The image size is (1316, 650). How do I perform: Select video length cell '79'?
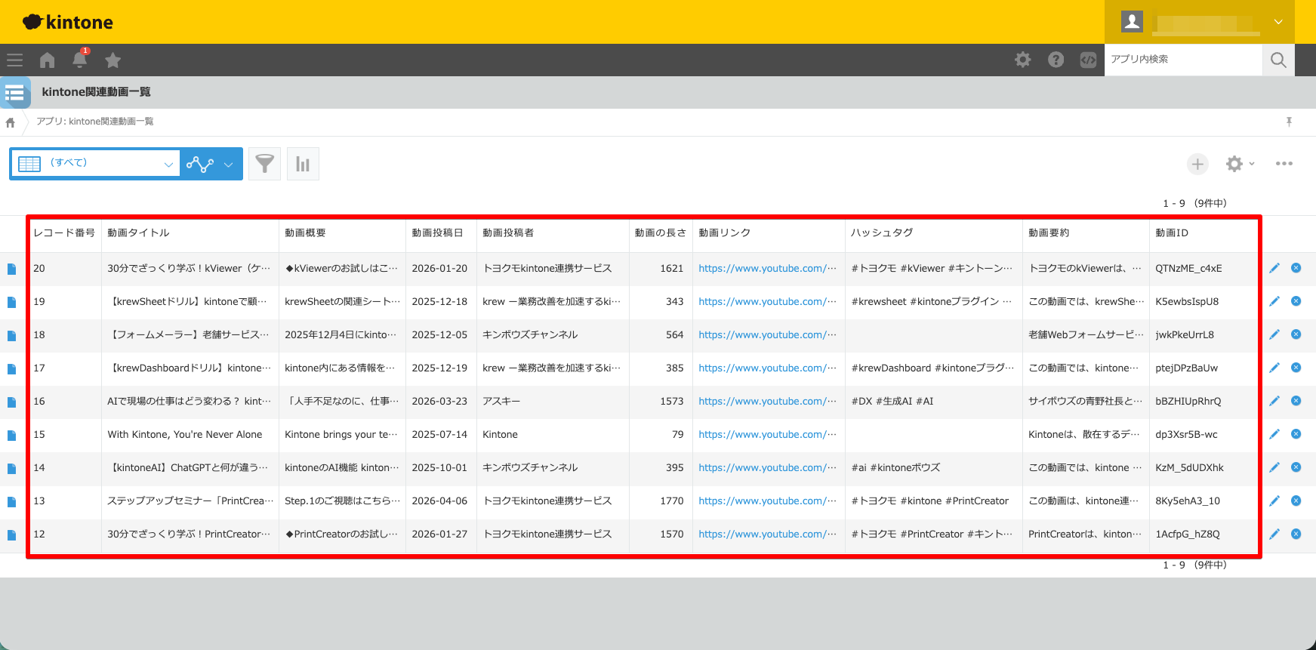tap(678, 434)
